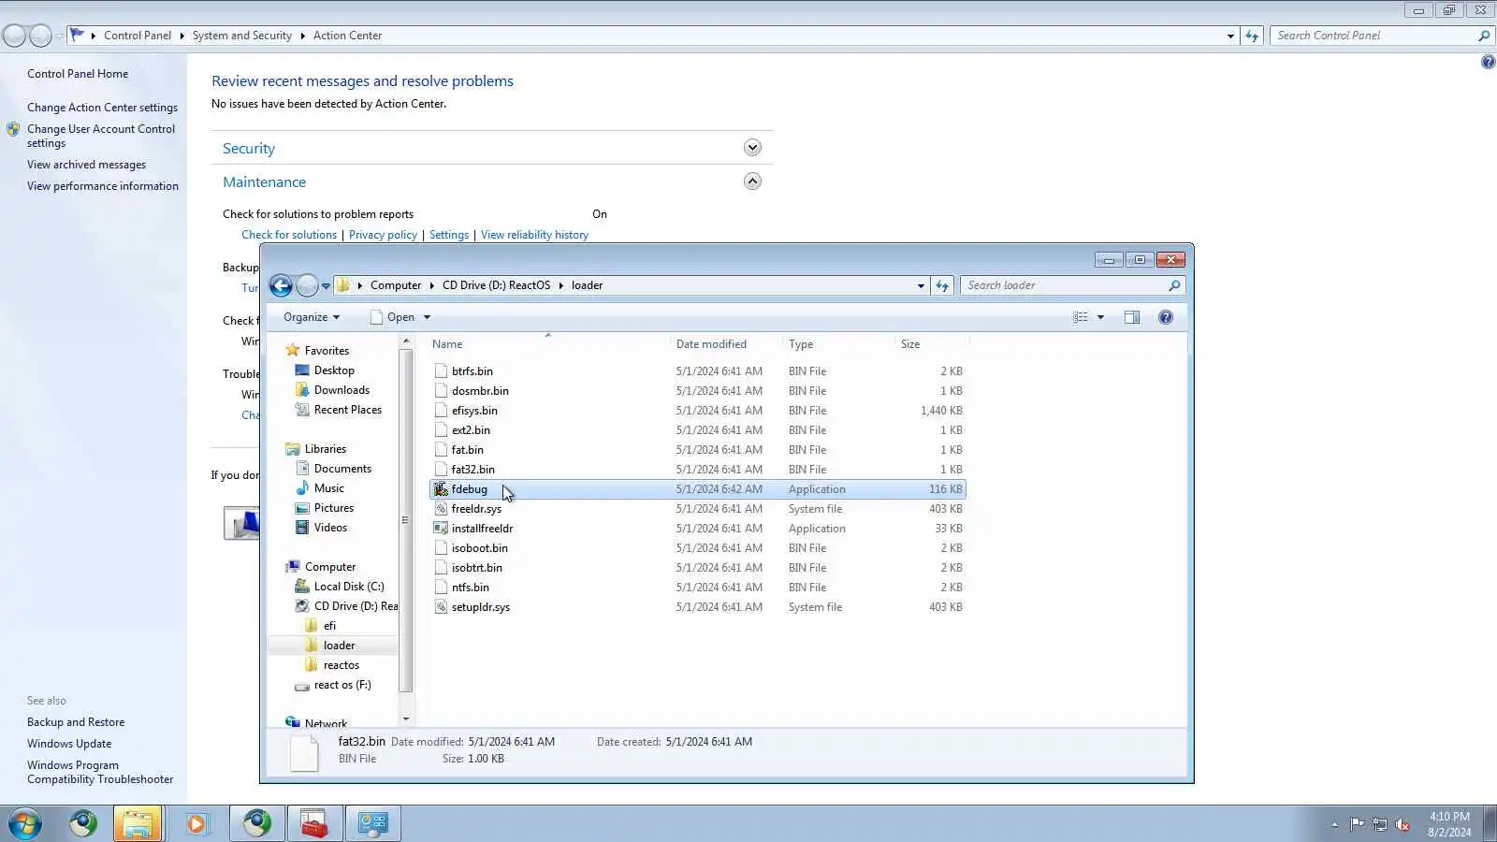
Task: Select the installfreeldr application icon
Action: [441, 529]
